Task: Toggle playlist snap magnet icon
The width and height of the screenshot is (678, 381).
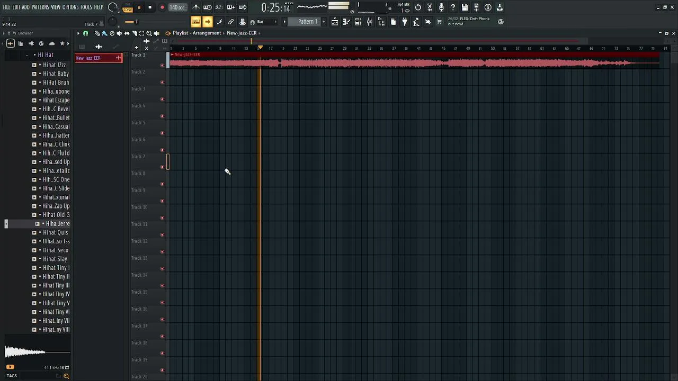Action: pyautogui.click(x=85, y=33)
